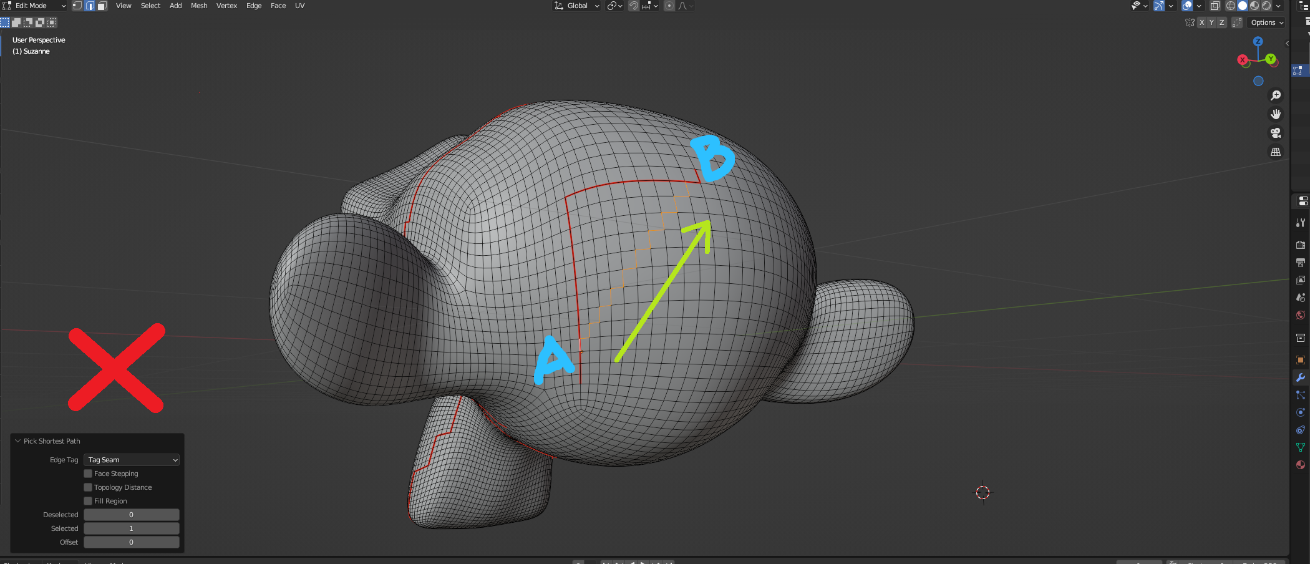Toggle the camera view icon
This screenshot has height=564, width=1310.
tap(1276, 133)
